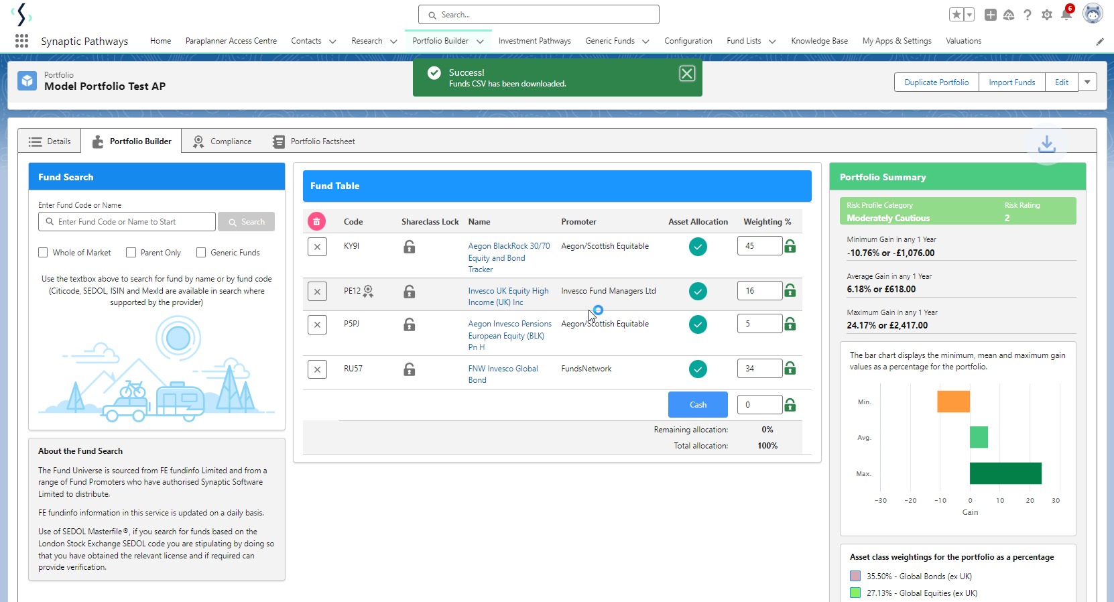The image size is (1114, 602).
Task: Click the Duplicate Portfolio button
Action: [936, 82]
